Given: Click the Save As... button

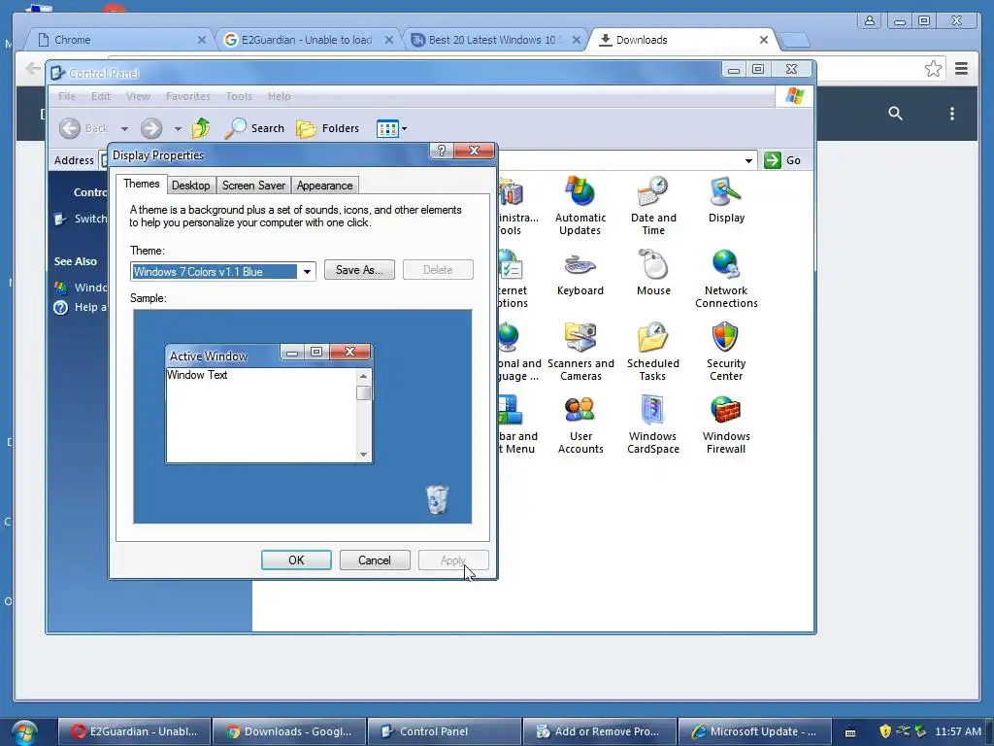Looking at the screenshot, I should coord(359,270).
